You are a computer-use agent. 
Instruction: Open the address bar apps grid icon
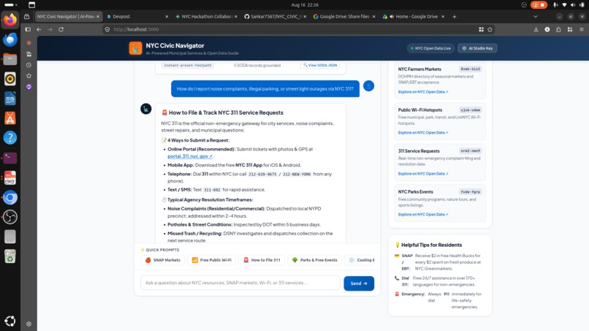click(481, 29)
